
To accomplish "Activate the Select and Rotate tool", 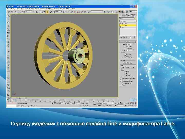I will [51, 12].
